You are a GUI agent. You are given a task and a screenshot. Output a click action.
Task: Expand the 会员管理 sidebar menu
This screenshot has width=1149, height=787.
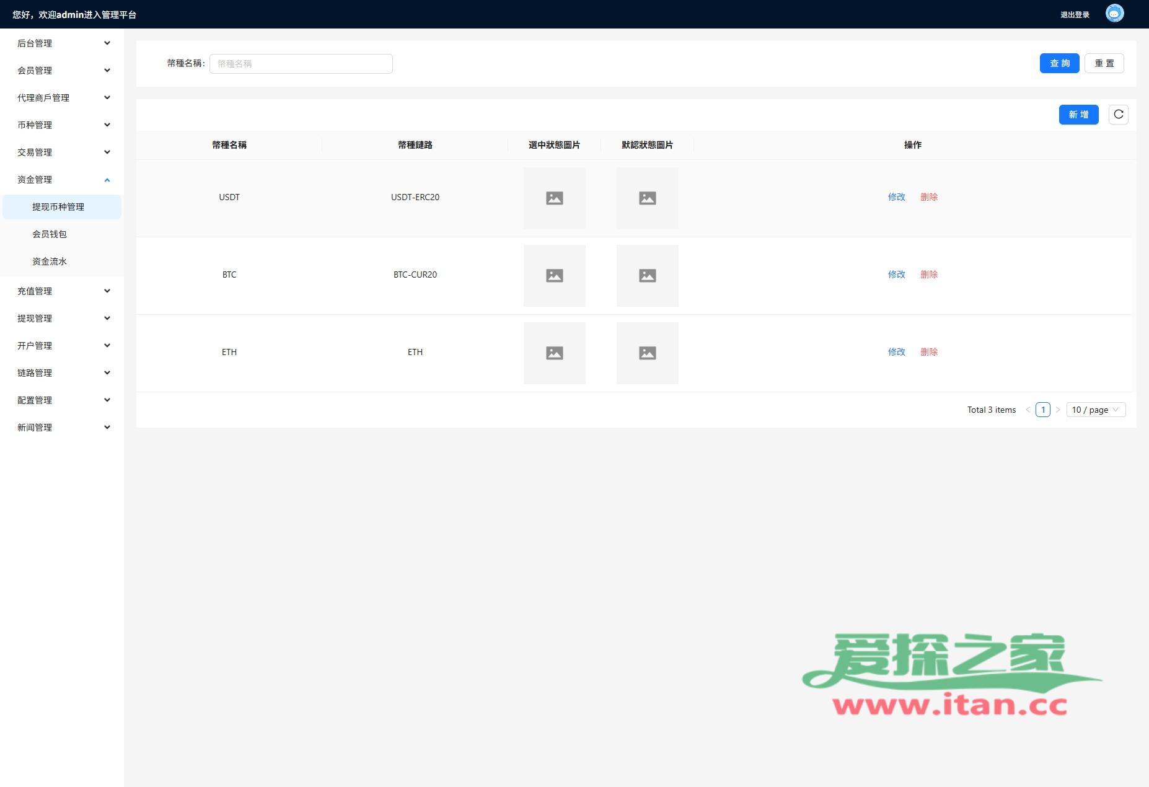coord(62,71)
